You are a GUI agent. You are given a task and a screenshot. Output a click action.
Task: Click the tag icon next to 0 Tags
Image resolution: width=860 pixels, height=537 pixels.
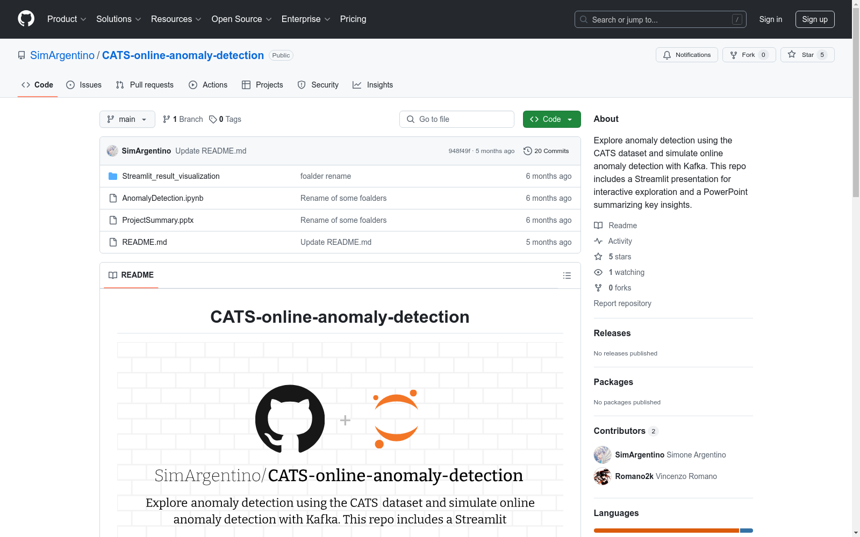tap(213, 119)
